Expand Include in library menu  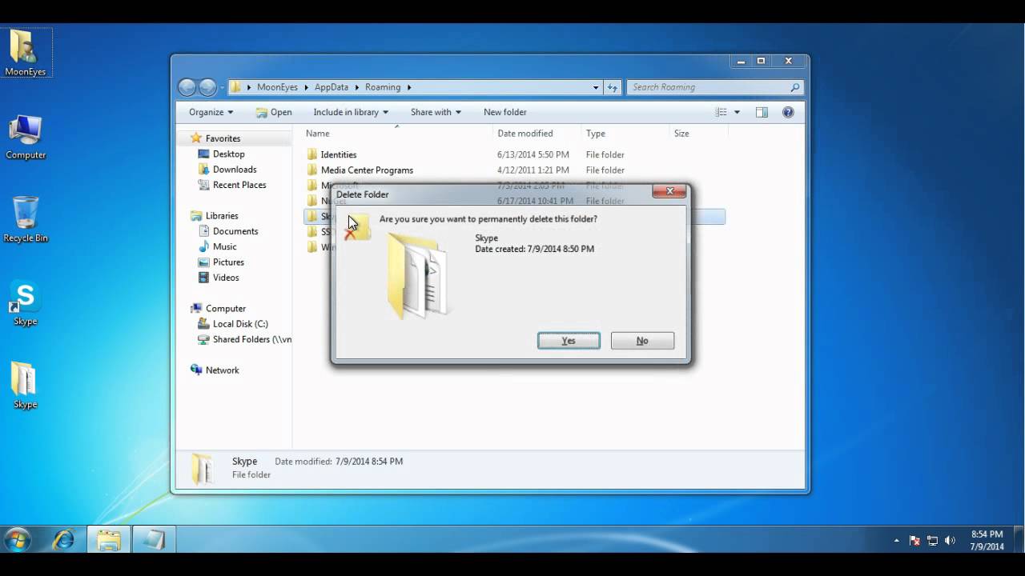click(x=351, y=112)
